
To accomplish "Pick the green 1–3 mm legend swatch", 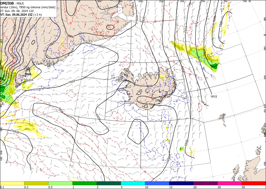I will (x=85, y=183).
